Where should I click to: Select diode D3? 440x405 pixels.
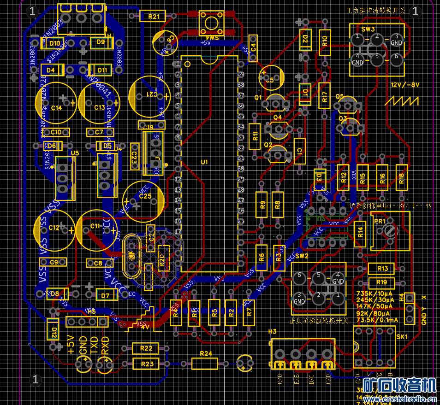pyautogui.click(x=320, y=180)
